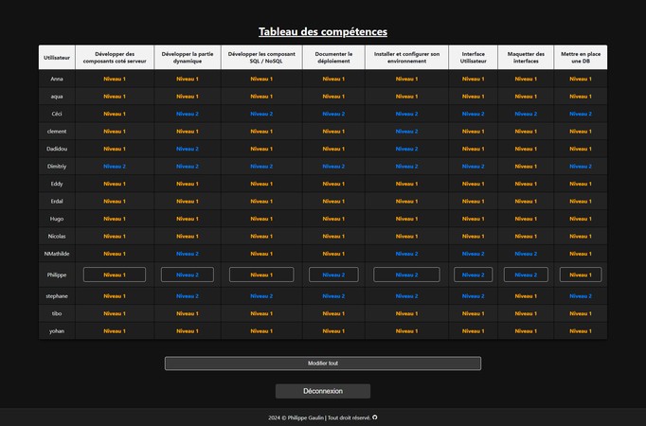The image size is (646, 426).
Task: Click the Interface Utilisateur column header
Action: tap(473, 58)
